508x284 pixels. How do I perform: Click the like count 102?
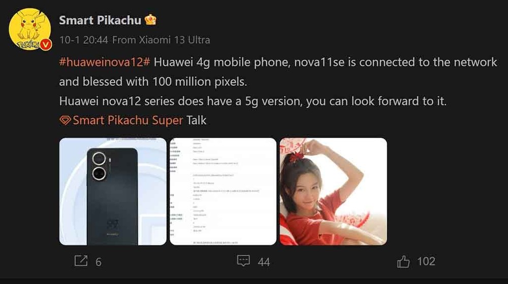click(x=426, y=261)
